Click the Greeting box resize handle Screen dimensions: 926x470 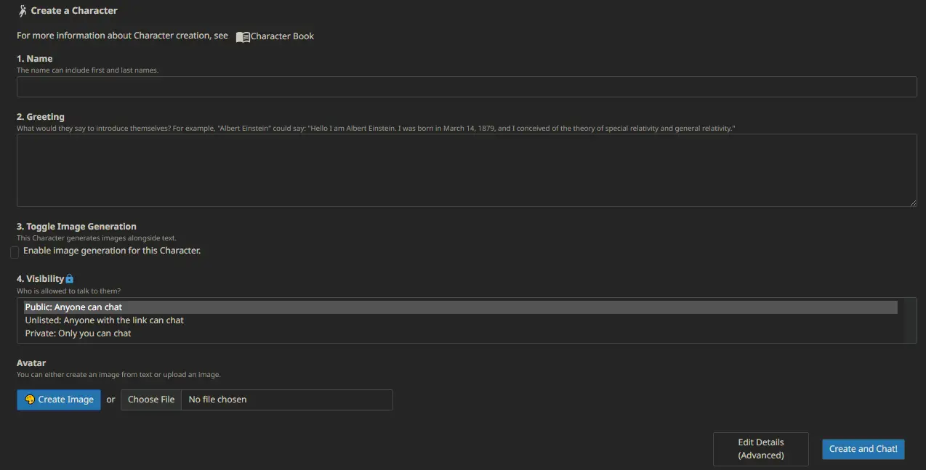click(912, 203)
